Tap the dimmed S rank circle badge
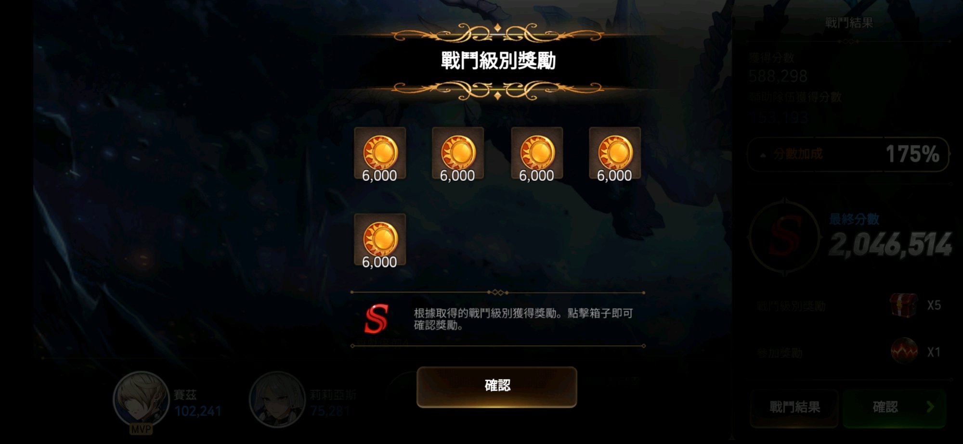 tap(785, 236)
